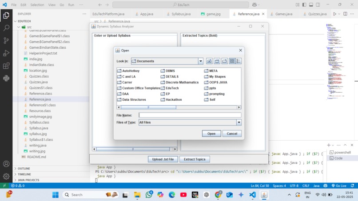
Task: Open remote window indicator in status bar
Action: (4, 185)
